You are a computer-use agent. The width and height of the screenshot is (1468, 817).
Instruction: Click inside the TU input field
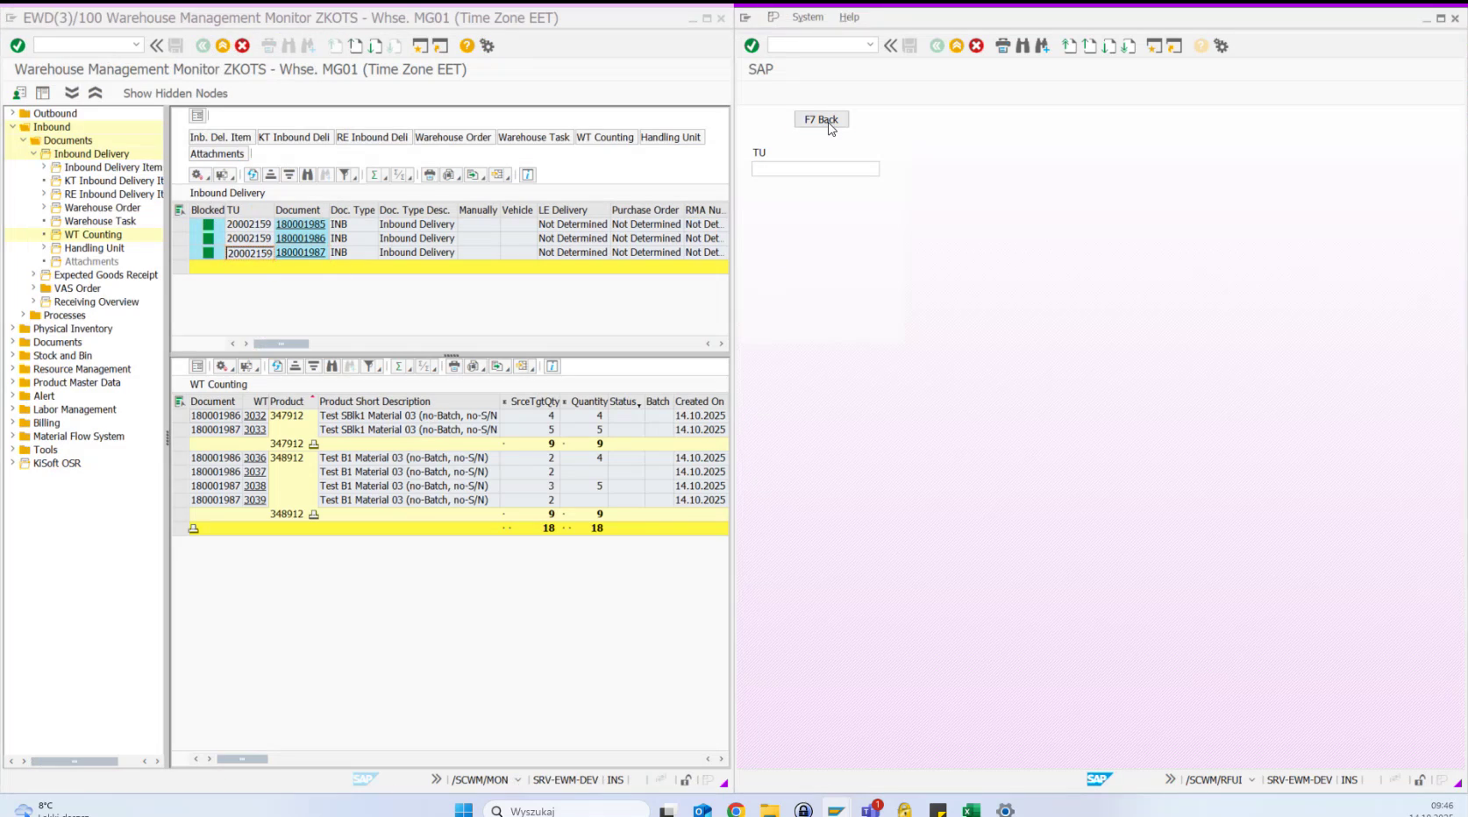[815, 168]
